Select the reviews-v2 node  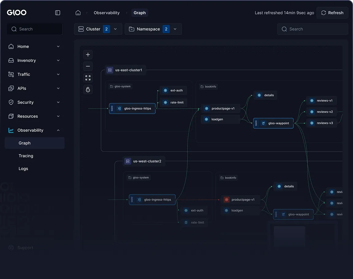coord(321,112)
